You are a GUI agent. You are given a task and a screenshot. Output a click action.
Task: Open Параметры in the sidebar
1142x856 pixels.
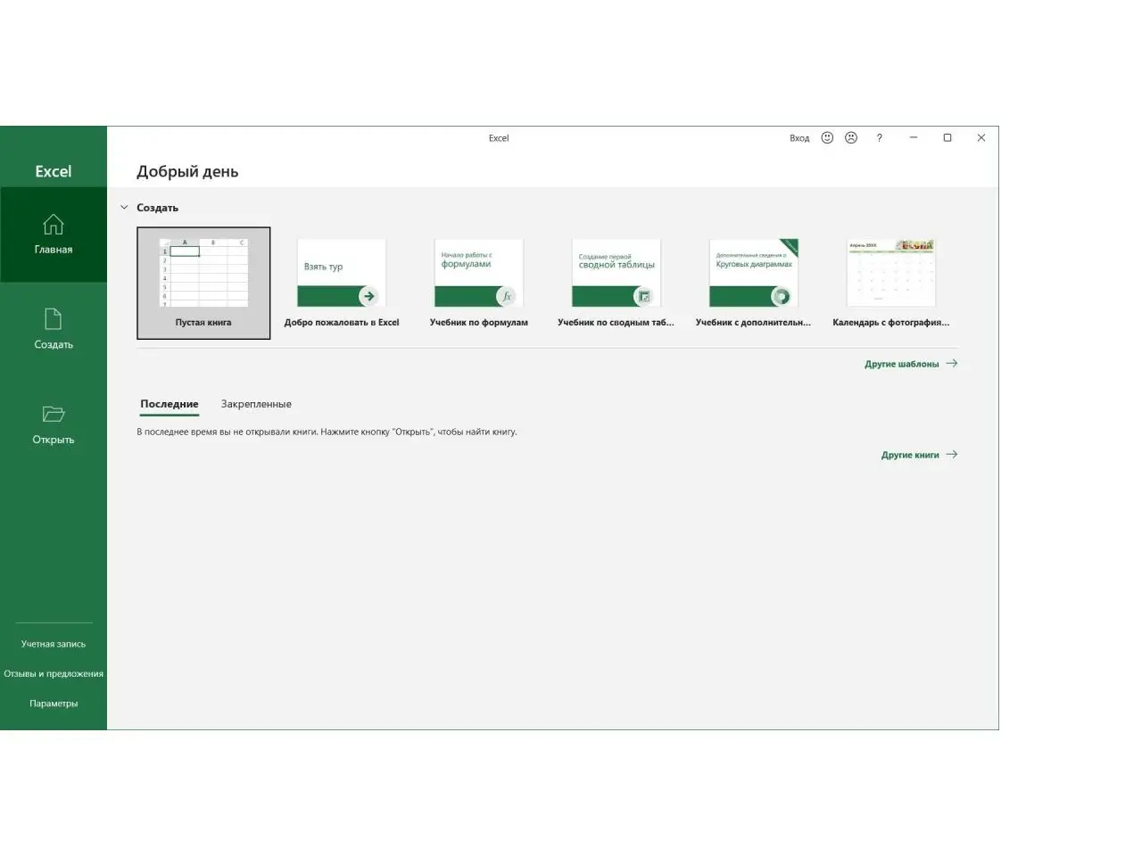click(54, 704)
